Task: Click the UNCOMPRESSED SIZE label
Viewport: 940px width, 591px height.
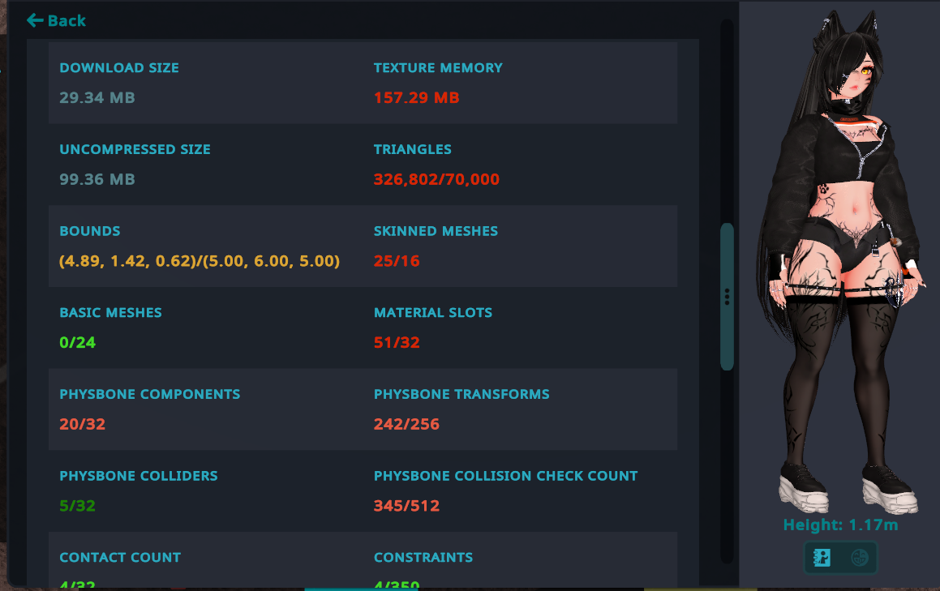Action: click(x=135, y=149)
